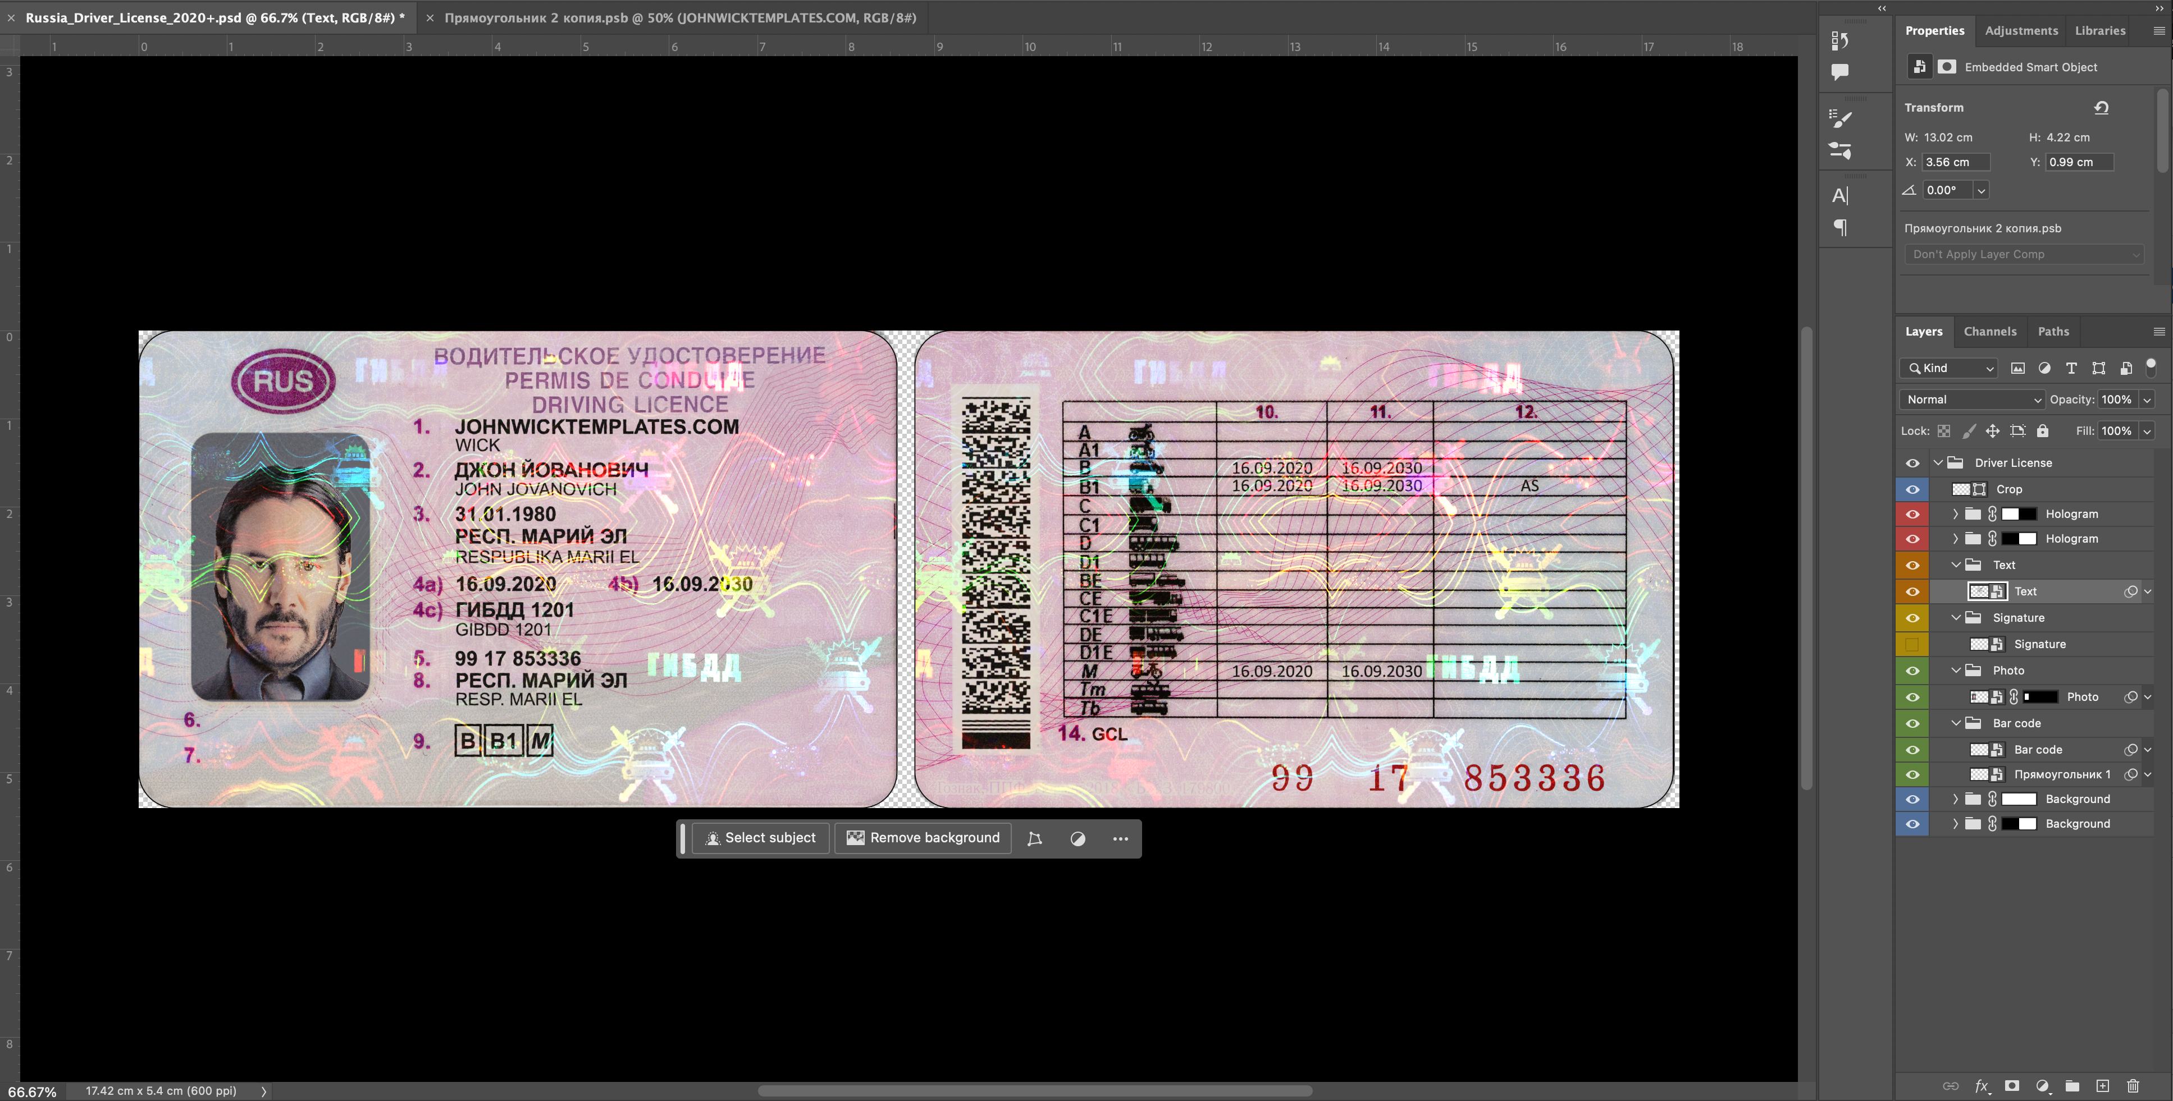The image size is (2173, 1101).
Task: Open the Comments panel speech bubble icon
Action: pos(1840,72)
